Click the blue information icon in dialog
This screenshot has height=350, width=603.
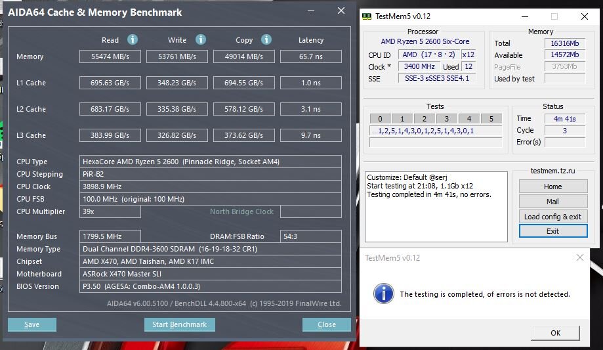383,294
